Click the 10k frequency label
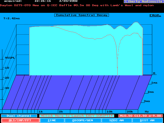164x123 pixels. [109, 112]
